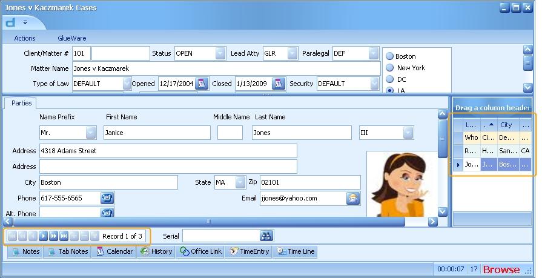Open the Time Line view
The width and height of the screenshot is (542, 278).
295,251
